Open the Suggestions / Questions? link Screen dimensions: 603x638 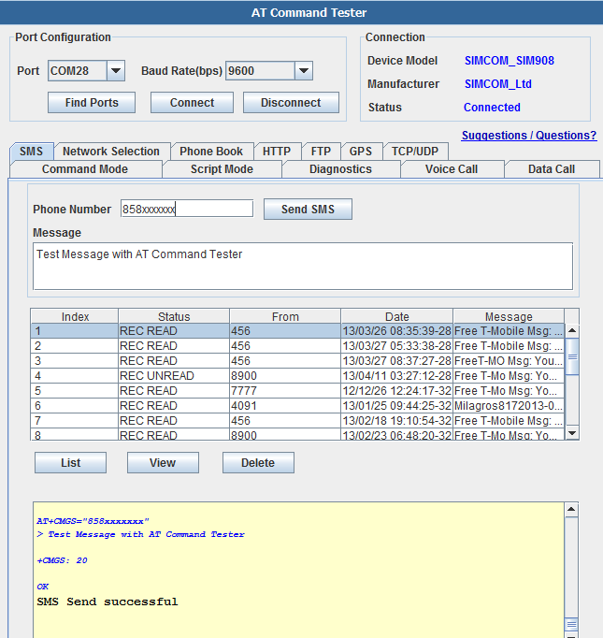[529, 135]
